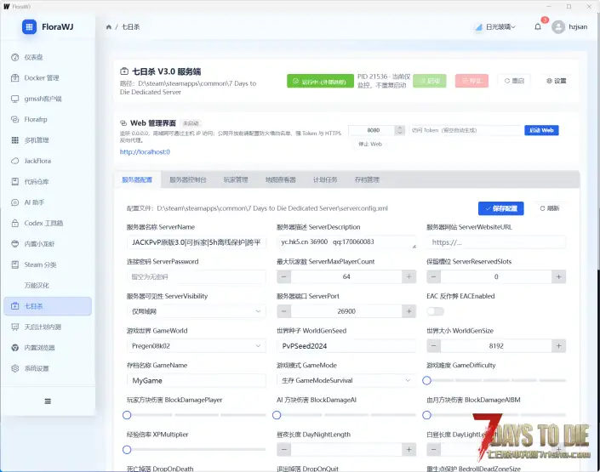Increase WorldGenSize with plus button

pos(558,346)
